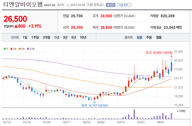The width and height of the screenshot is (192, 126).
Task: Click the 하한가 18,000 text
Action: [124, 27]
